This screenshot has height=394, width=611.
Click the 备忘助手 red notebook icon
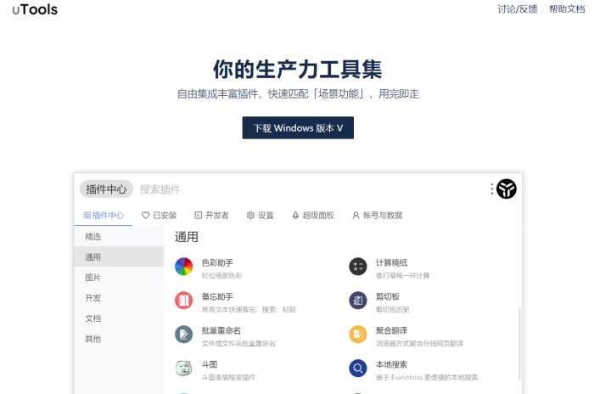click(x=184, y=301)
